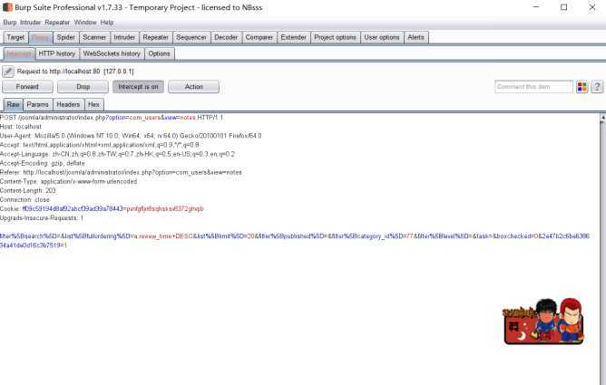
Task: Switch to the Hex view tab
Action: (x=93, y=104)
